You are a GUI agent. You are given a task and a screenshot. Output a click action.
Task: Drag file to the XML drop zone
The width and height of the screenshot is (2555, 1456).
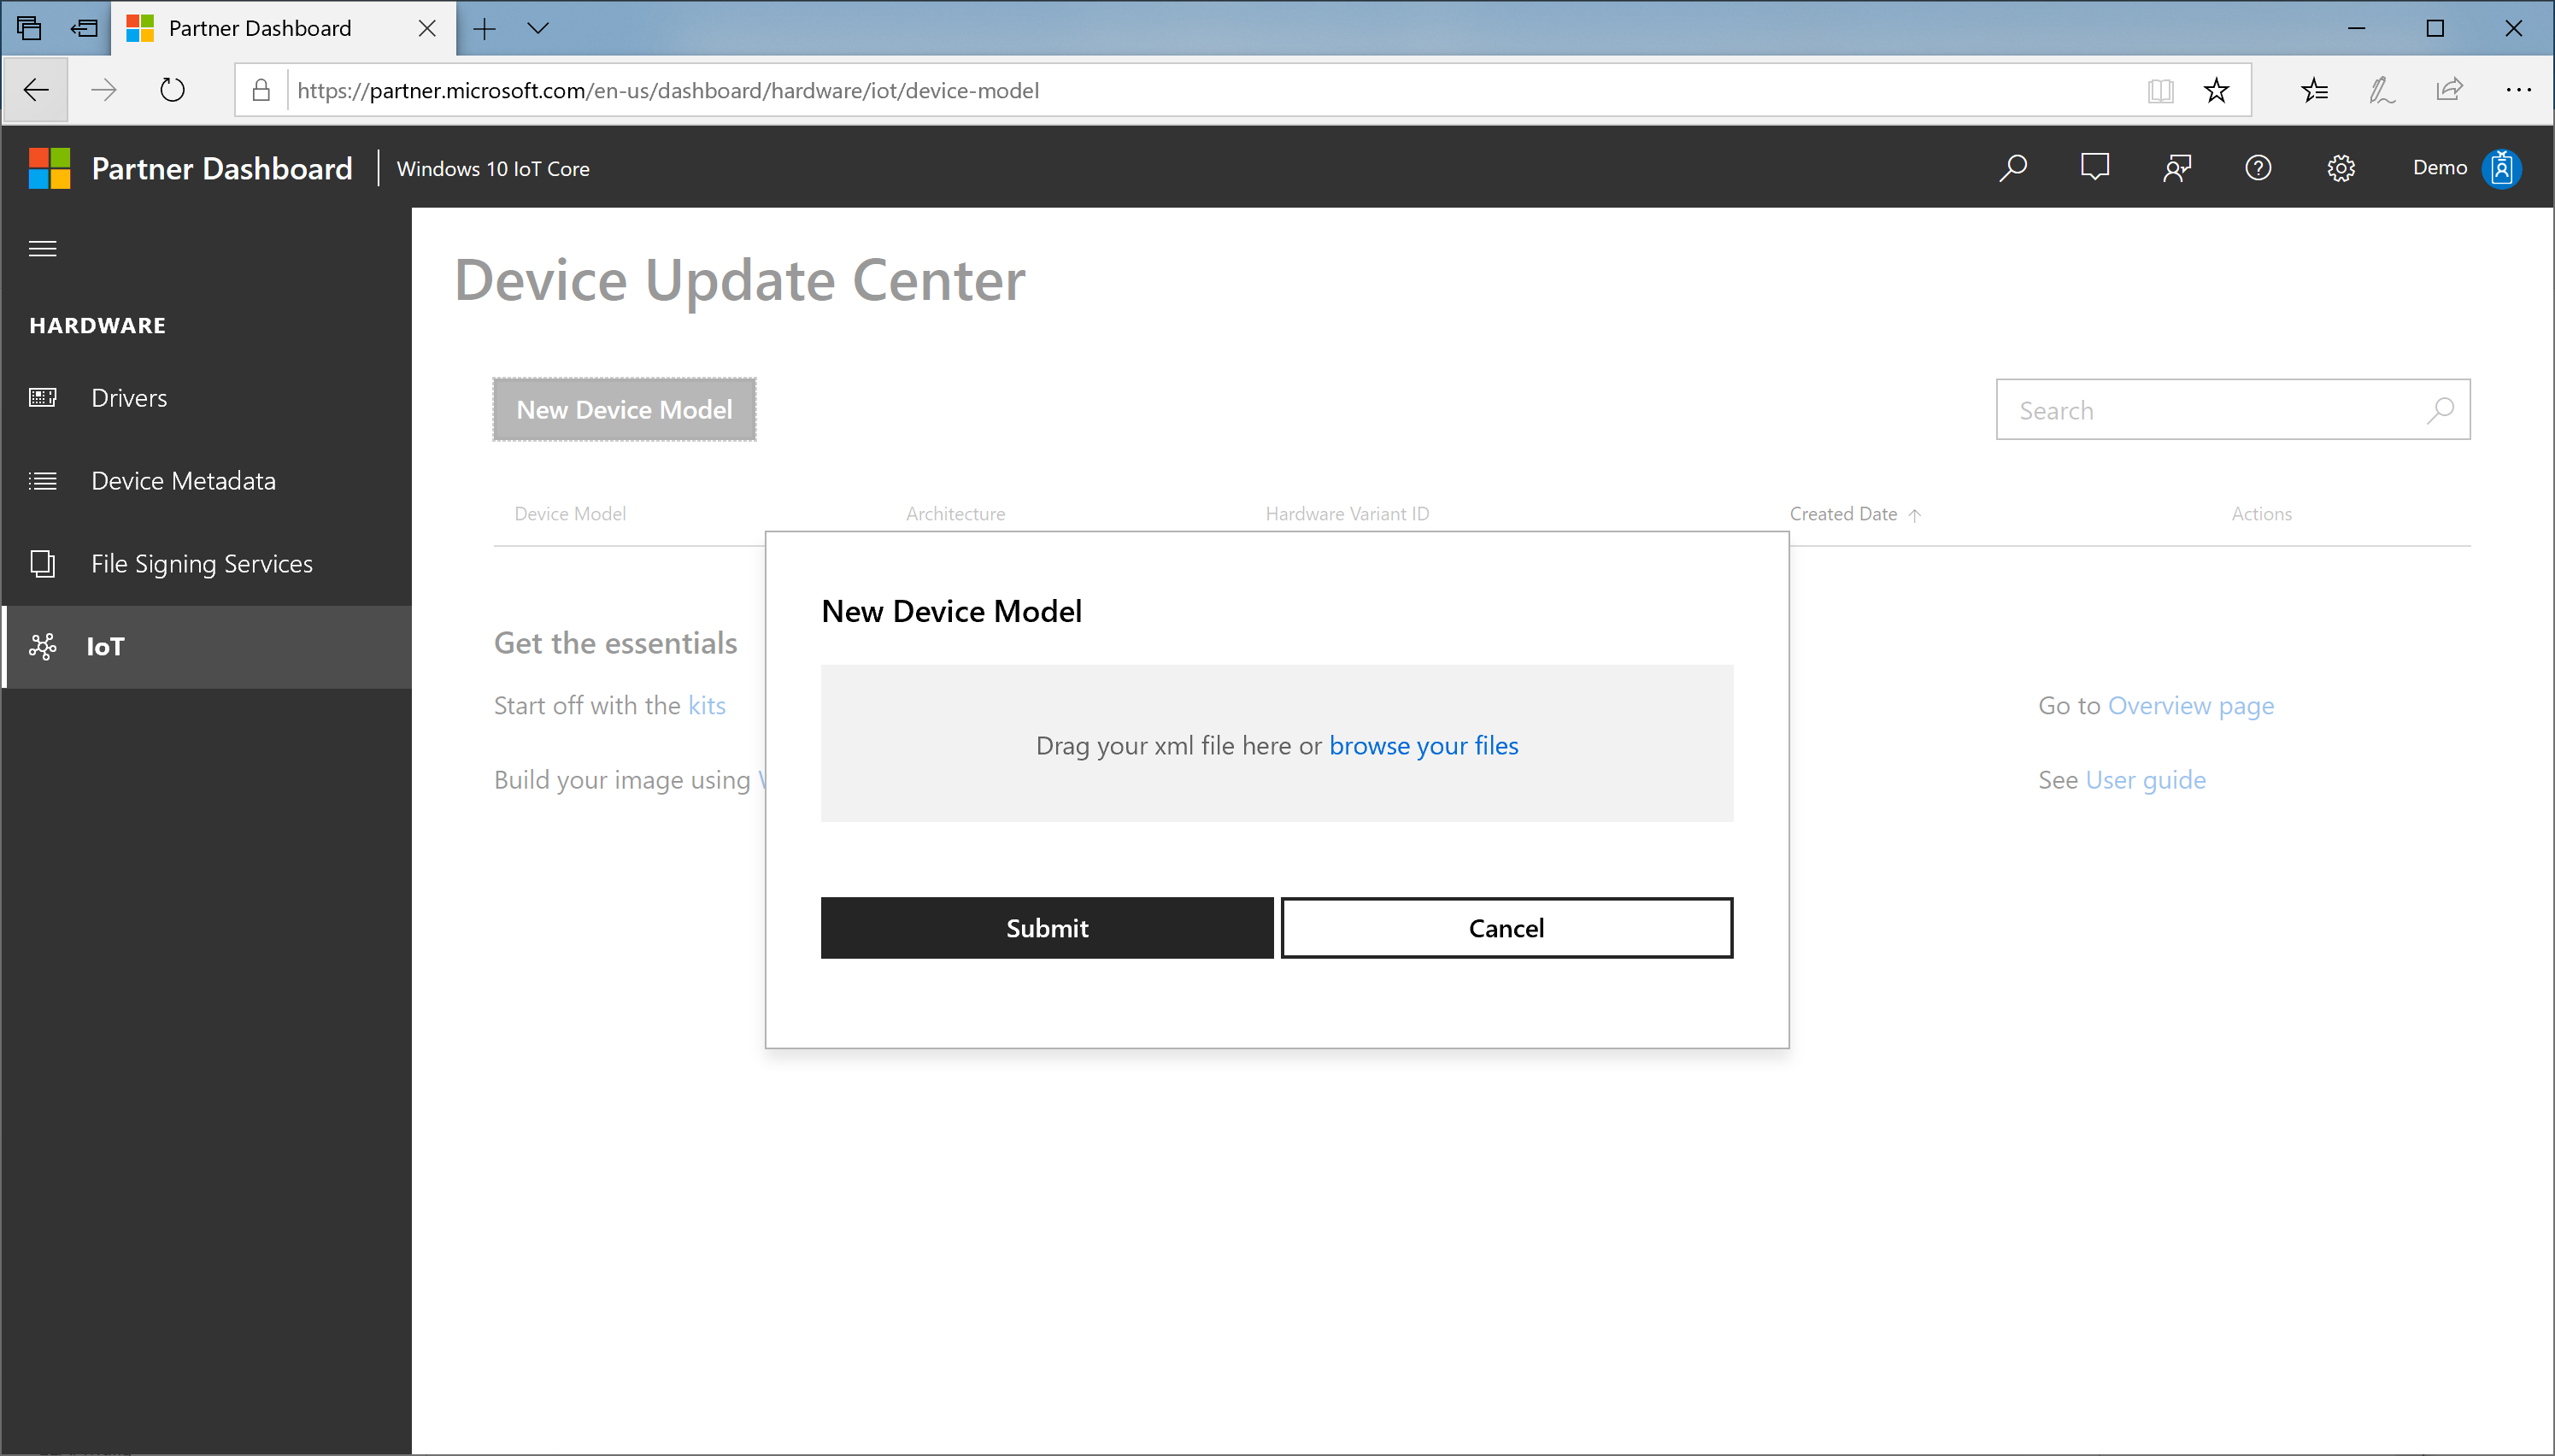point(1277,743)
